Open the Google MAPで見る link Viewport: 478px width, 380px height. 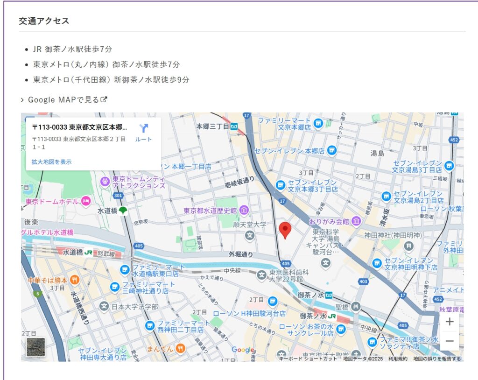pos(67,100)
